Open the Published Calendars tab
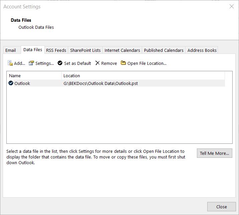Image resolution: width=239 pixels, height=215 pixels. pyautogui.click(x=163, y=50)
